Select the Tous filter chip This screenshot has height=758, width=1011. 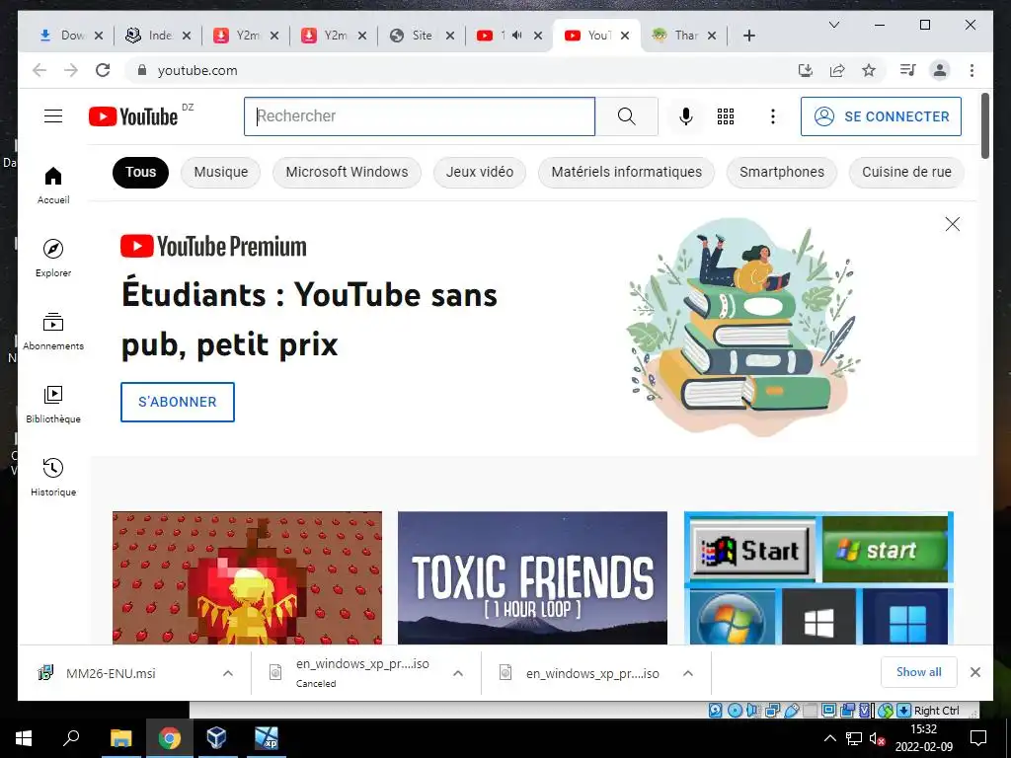click(x=140, y=172)
